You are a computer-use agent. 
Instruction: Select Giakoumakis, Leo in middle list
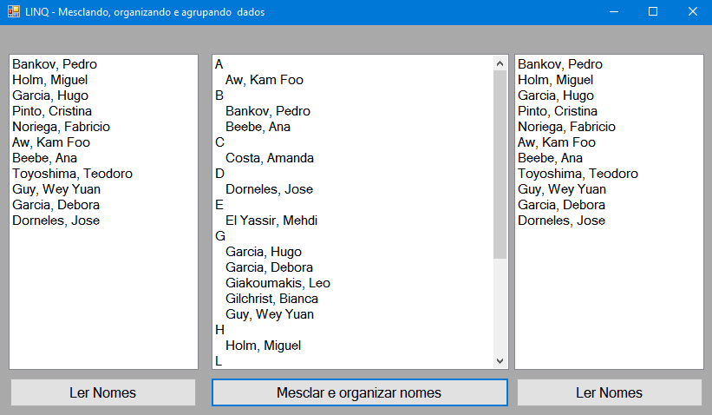(x=278, y=283)
